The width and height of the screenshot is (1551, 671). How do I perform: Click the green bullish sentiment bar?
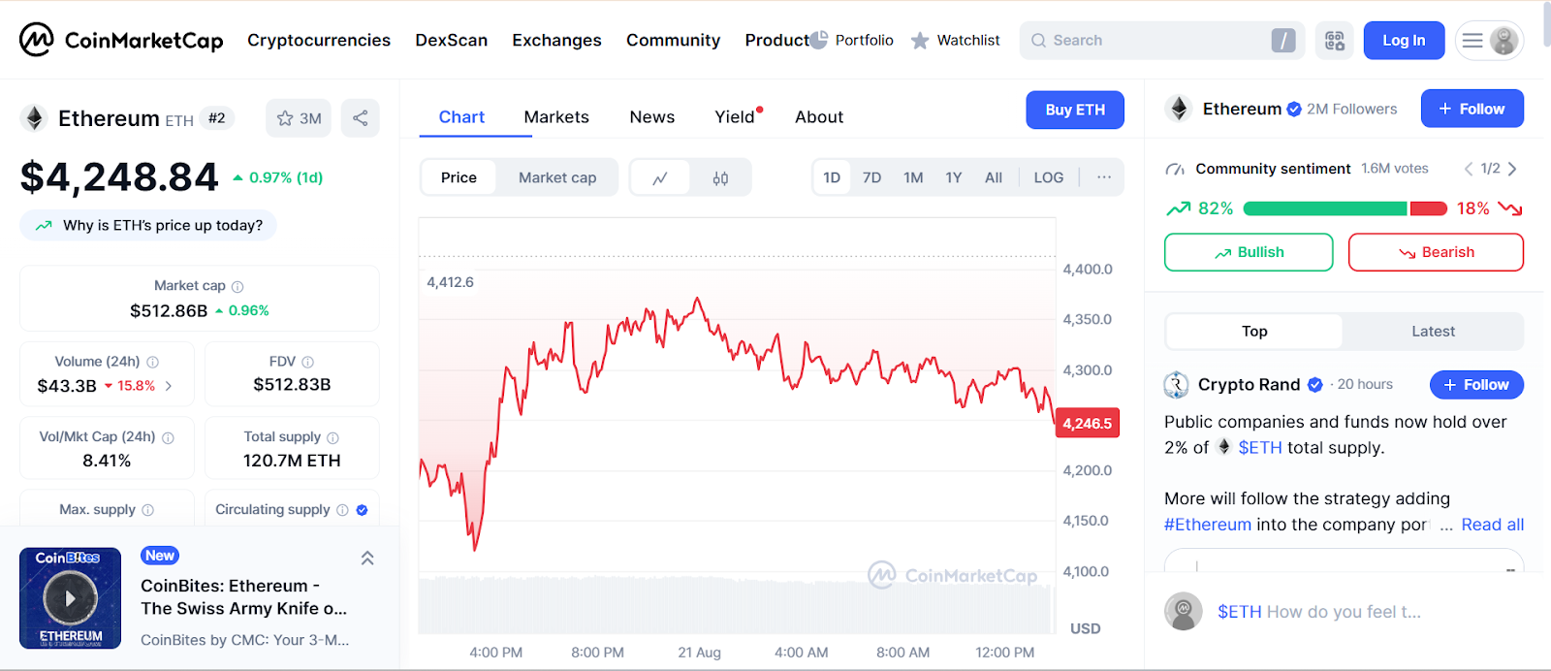click(1325, 208)
